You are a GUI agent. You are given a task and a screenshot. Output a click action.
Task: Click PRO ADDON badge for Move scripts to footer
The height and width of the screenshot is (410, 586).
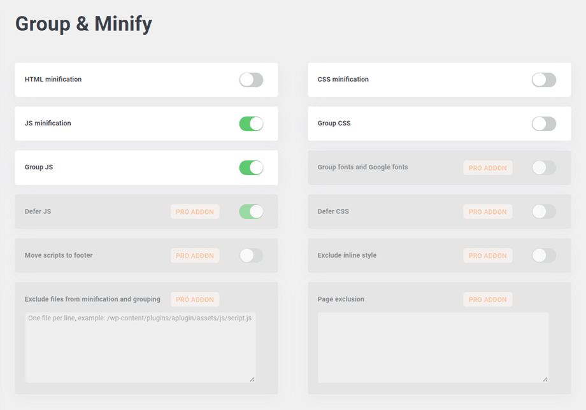pyautogui.click(x=195, y=256)
